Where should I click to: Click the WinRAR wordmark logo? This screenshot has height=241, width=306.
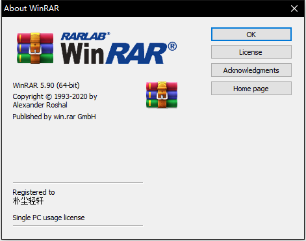click(x=118, y=53)
